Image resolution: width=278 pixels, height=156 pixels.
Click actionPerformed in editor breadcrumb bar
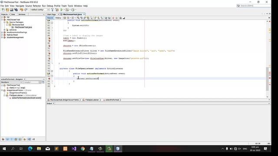point(112,100)
